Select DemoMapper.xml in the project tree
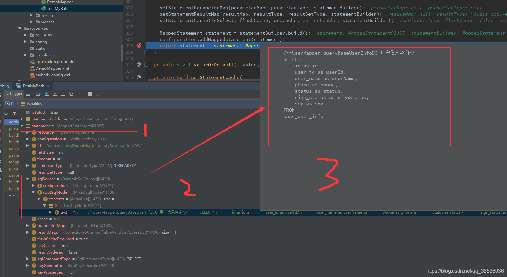Screen dimensions: 507x277 click(x=52, y=68)
